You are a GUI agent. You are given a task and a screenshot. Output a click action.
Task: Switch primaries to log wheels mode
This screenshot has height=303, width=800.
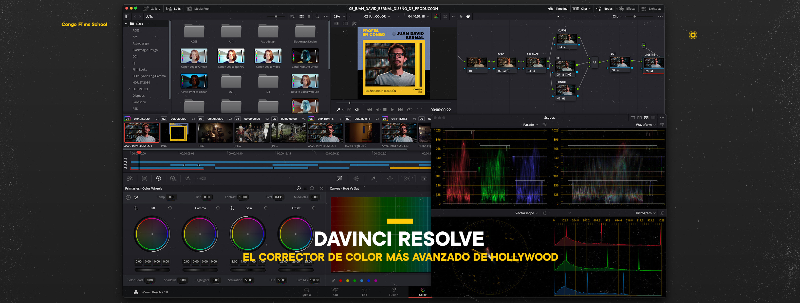[x=312, y=188]
